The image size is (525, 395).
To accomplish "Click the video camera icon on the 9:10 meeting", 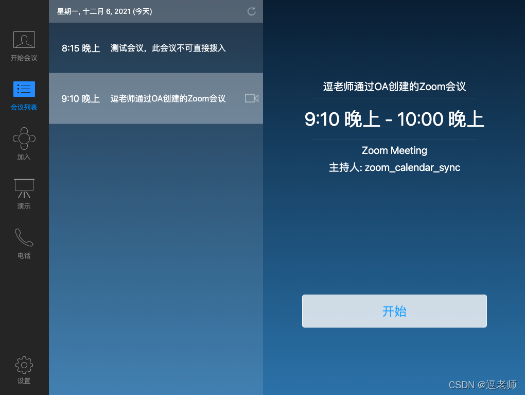I will coord(252,98).
